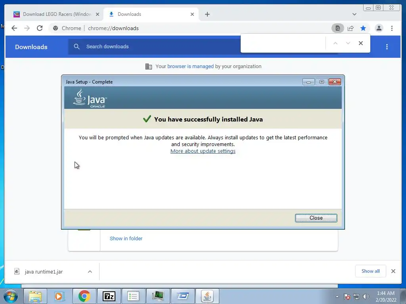Image resolution: width=406 pixels, height=304 pixels.
Task: Open volume tray icon
Action: pos(366,296)
